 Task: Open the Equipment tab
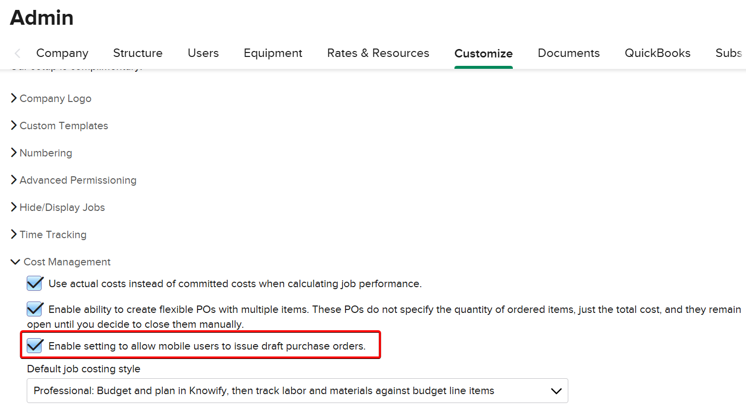273,53
